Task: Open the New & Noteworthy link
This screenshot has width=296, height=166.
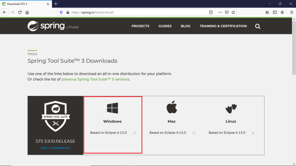Action: click(55, 148)
